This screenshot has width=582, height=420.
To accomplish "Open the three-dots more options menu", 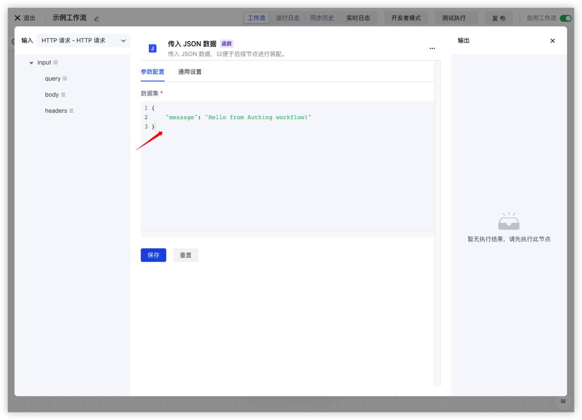I will pos(432,48).
